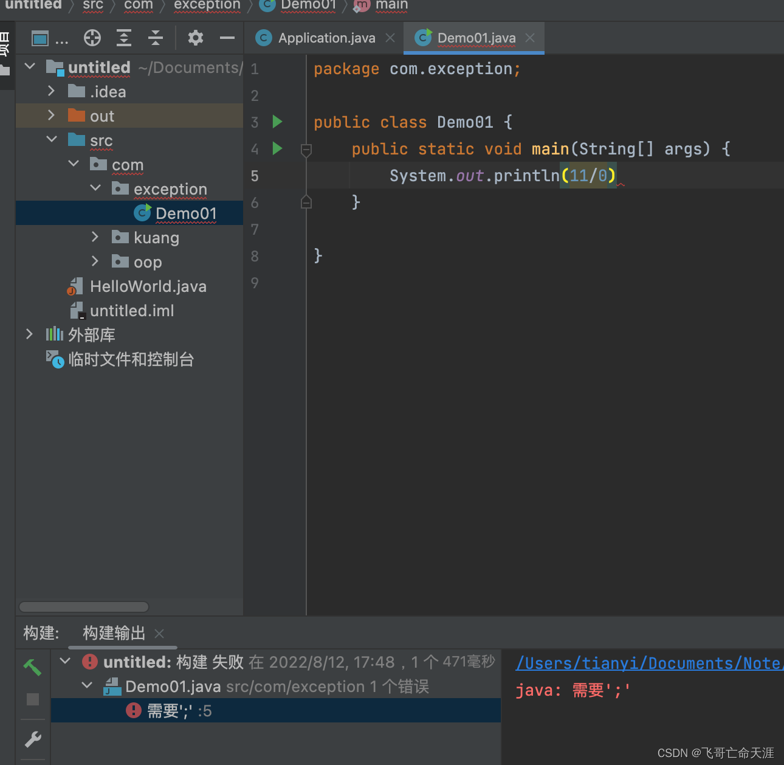The height and width of the screenshot is (765, 784).
Task: Place cursor on println line 5 code
Action: pyautogui.click(x=503, y=176)
